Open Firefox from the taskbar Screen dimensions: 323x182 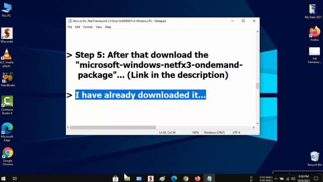pos(197,178)
